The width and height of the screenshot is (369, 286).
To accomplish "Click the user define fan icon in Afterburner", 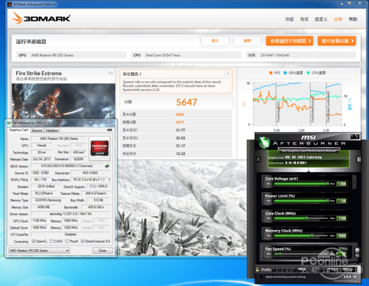I will (357, 252).
